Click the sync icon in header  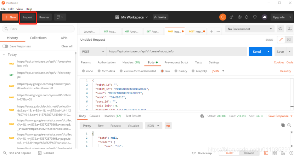(222, 17)
